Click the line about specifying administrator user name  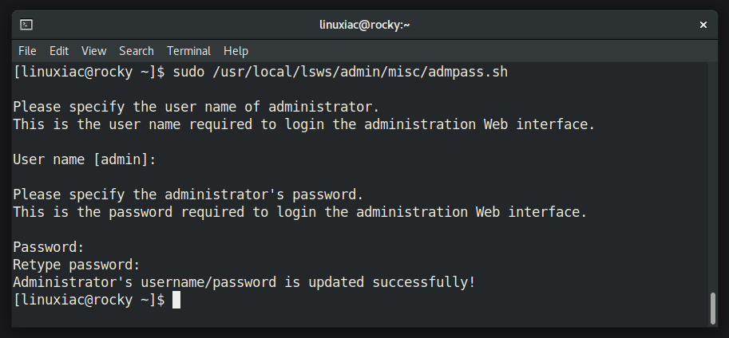tap(196, 108)
